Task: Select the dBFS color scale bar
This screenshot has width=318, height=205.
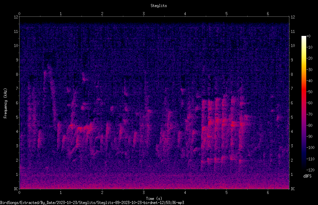Action: [x=304, y=103]
